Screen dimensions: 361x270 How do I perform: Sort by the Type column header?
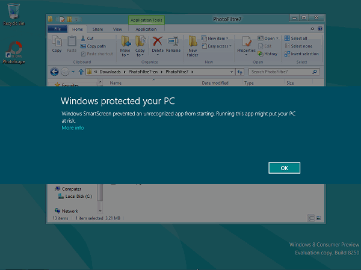pos(249,83)
